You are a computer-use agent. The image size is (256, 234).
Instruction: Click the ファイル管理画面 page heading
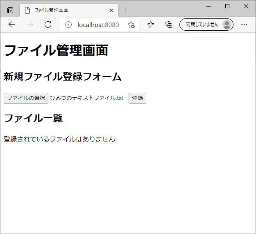56,50
